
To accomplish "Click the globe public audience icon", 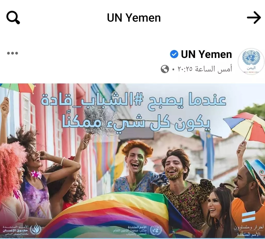I will 165,69.
